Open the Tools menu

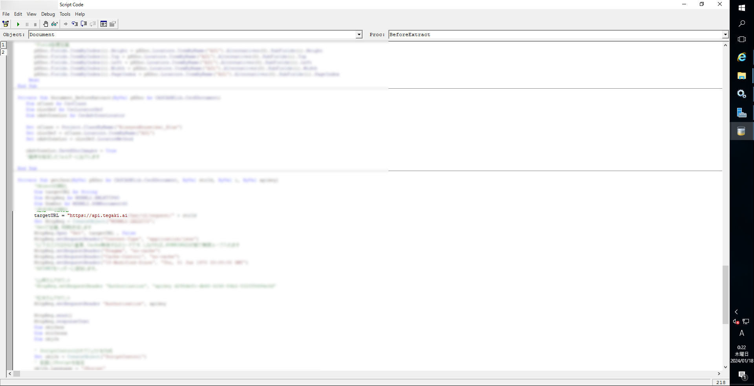click(x=65, y=14)
